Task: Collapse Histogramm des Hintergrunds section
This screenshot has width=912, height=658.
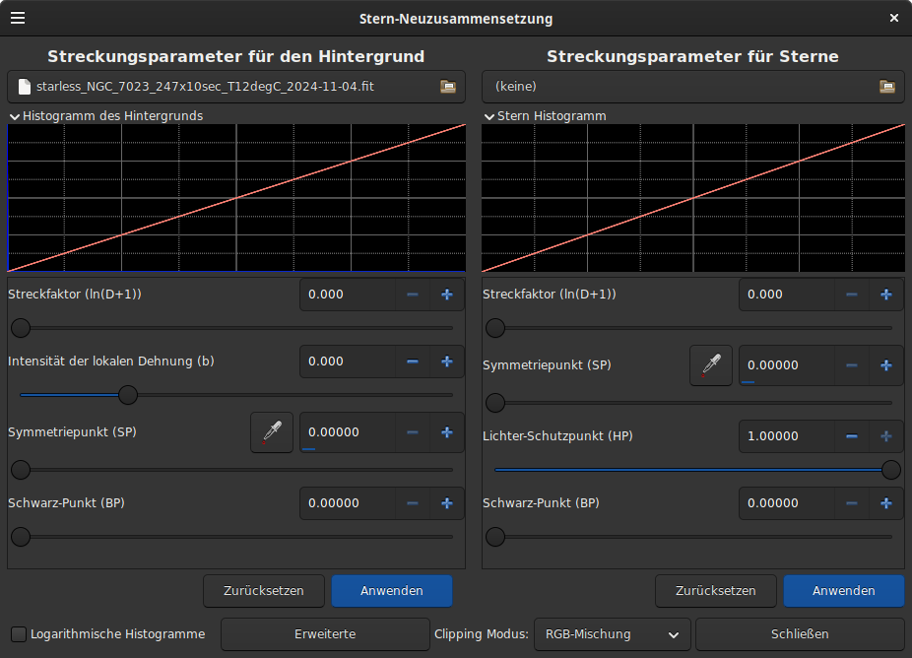Action: (x=15, y=116)
